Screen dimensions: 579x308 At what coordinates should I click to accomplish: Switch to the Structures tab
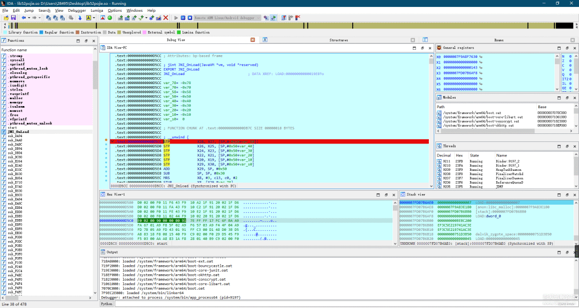pos(339,40)
